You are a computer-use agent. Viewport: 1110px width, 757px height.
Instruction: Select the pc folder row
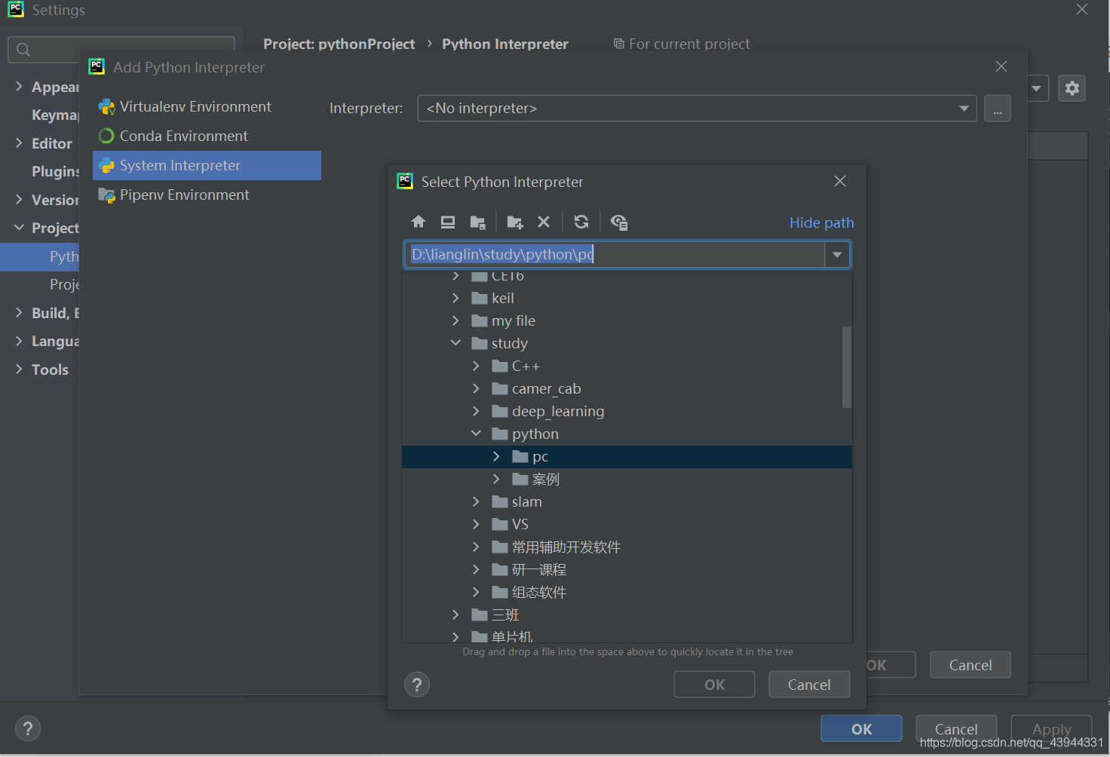627,456
